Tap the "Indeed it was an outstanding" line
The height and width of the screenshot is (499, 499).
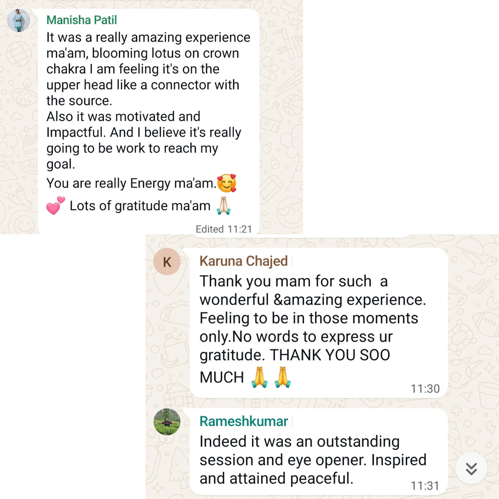pos(299,441)
